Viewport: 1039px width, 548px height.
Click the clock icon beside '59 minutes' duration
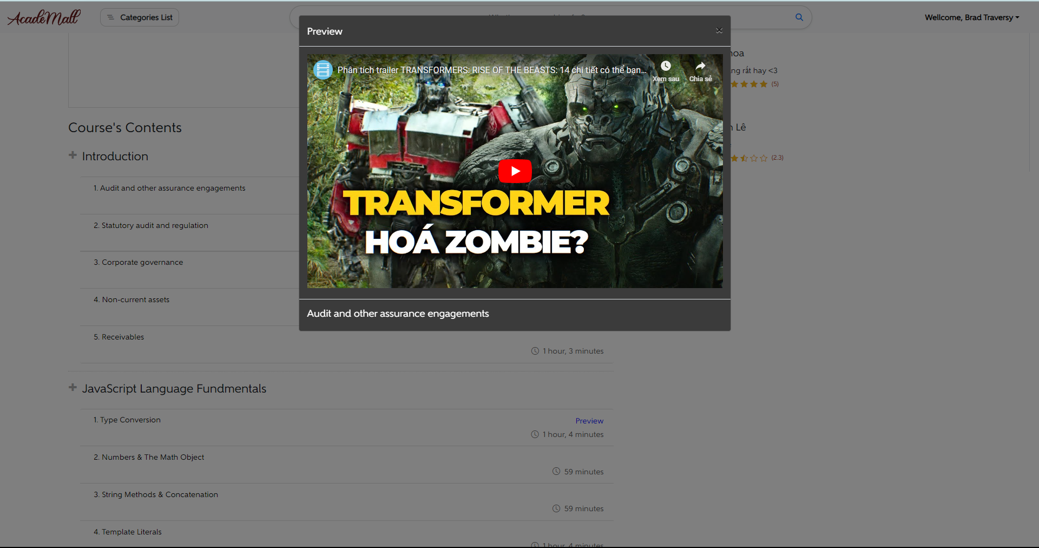(x=556, y=471)
